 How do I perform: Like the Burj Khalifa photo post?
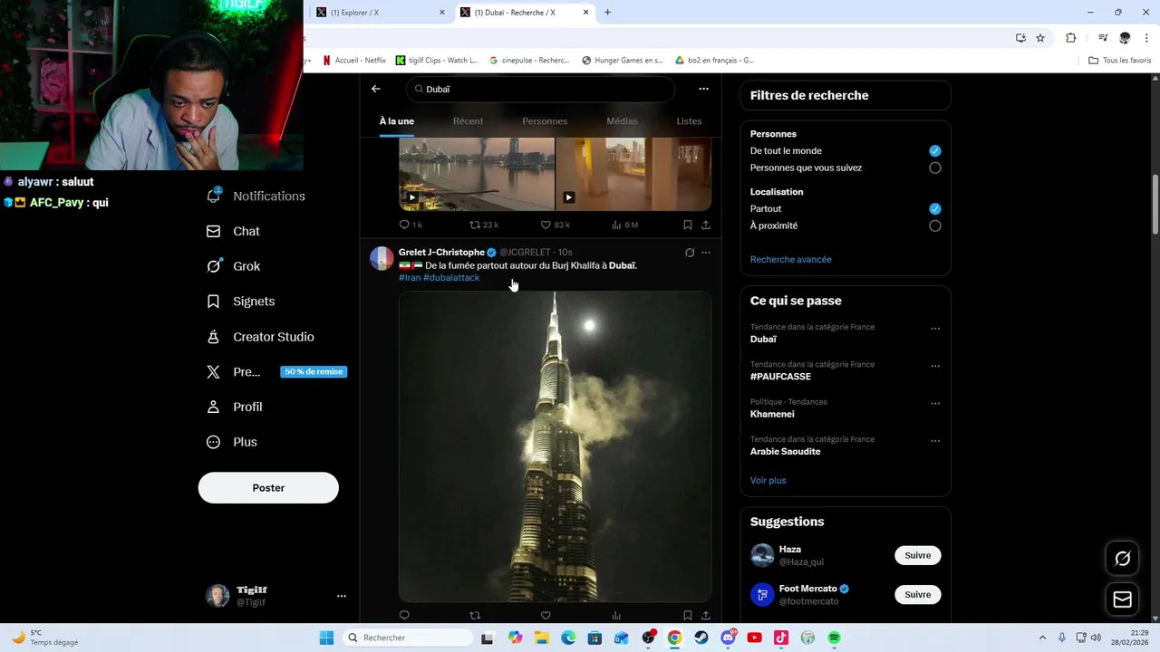click(546, 616)
